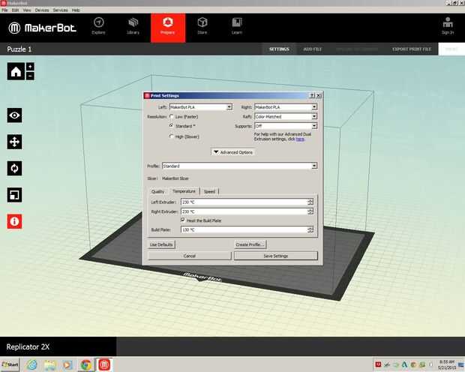The image size is (465, 372).
Task: Toggle Heat the Build Plate checkbox
Action: (x=183, y=220)
